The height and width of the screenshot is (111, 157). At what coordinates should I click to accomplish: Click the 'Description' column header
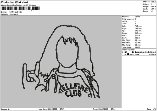[x=139, y=52]
